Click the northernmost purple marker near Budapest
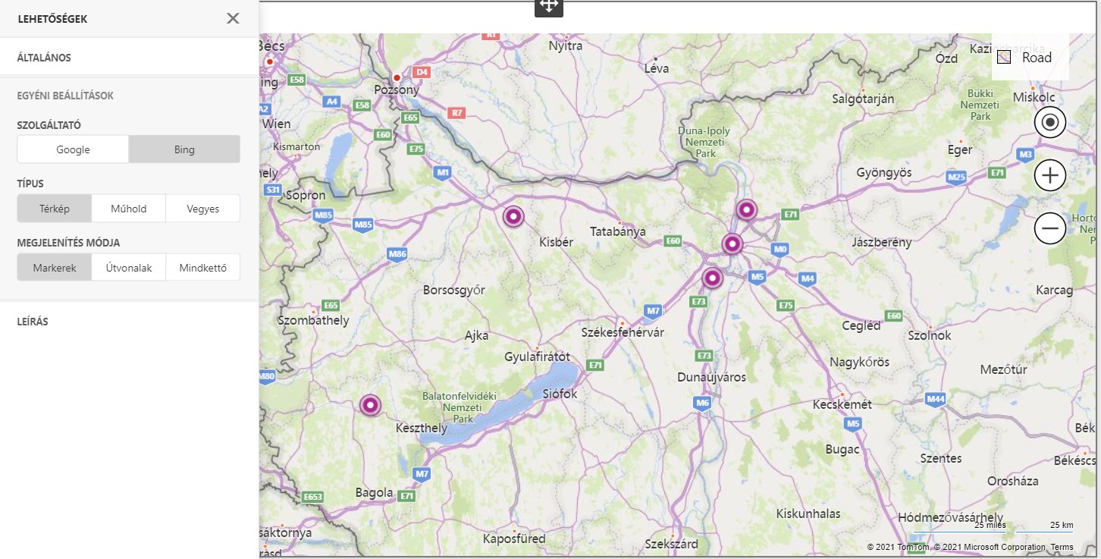The image size is (1101, 559). [746, 210]
